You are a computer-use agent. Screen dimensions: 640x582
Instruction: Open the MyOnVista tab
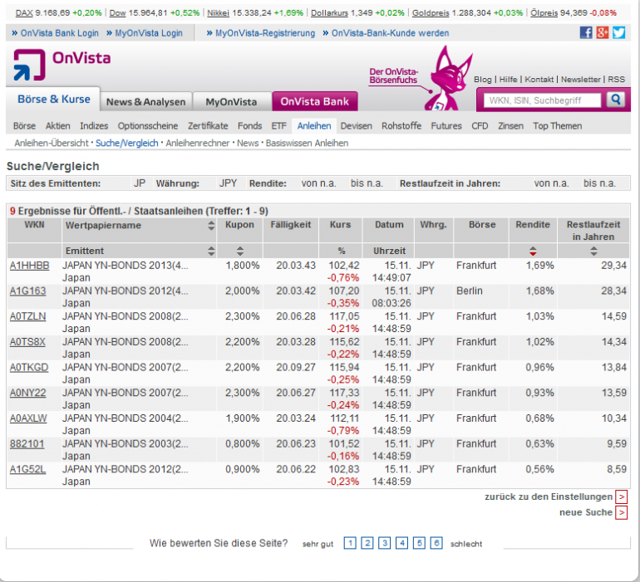(x=231, y=101)
